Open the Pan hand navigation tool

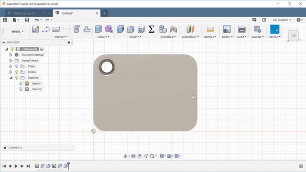pos(140,156)
